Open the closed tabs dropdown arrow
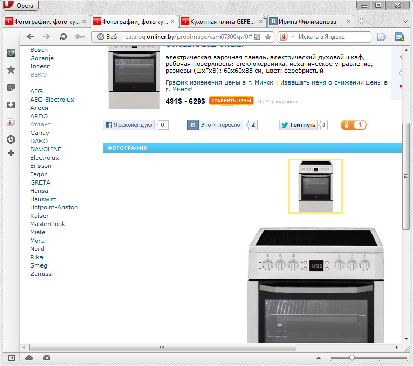 click(406, 21)
